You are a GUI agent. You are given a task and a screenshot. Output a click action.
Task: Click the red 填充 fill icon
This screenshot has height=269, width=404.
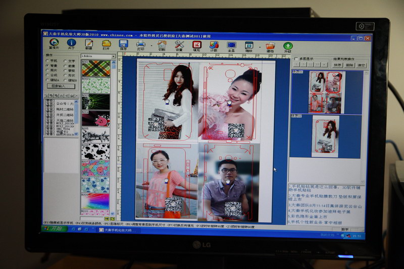coord(196,46)
